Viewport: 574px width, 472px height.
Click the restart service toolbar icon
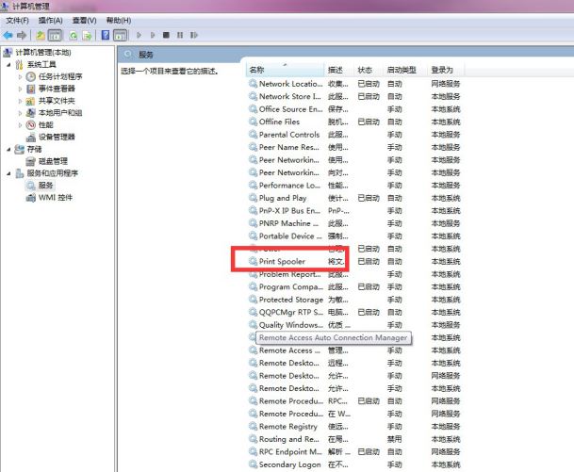(194, 35)
